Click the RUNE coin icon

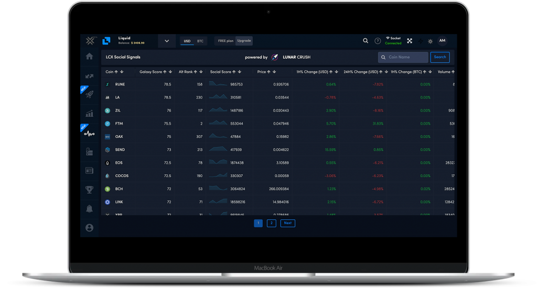point(108,84)
